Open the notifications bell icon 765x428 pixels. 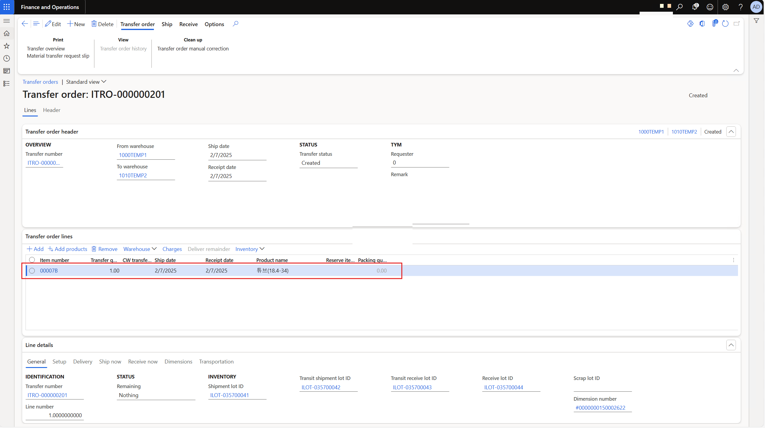point(694,7)
